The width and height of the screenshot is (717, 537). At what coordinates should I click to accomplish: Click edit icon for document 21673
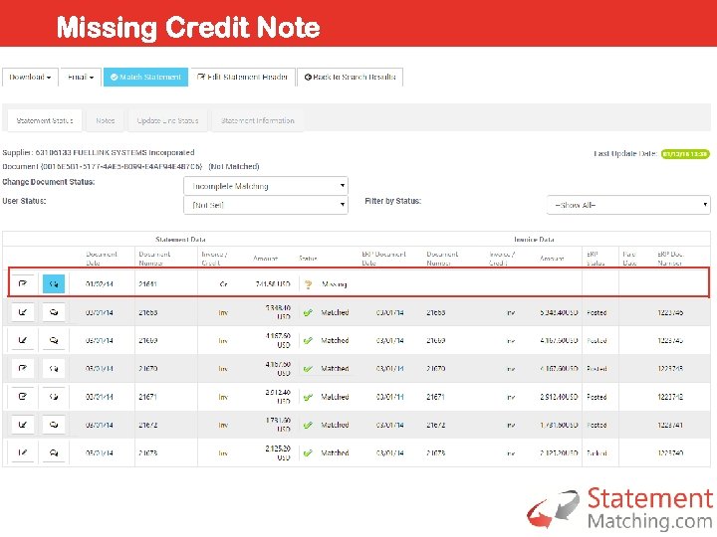(x=22, y=452)
